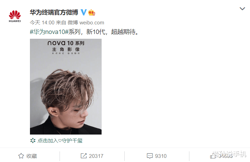Screen dimensions: 250x162
Task: Open the 华为终端官方微博 account name
Action: coord(54,12)
